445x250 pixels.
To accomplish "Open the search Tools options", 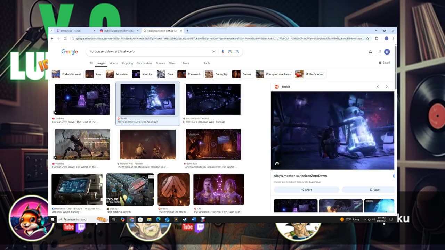I will pos(207,63).
